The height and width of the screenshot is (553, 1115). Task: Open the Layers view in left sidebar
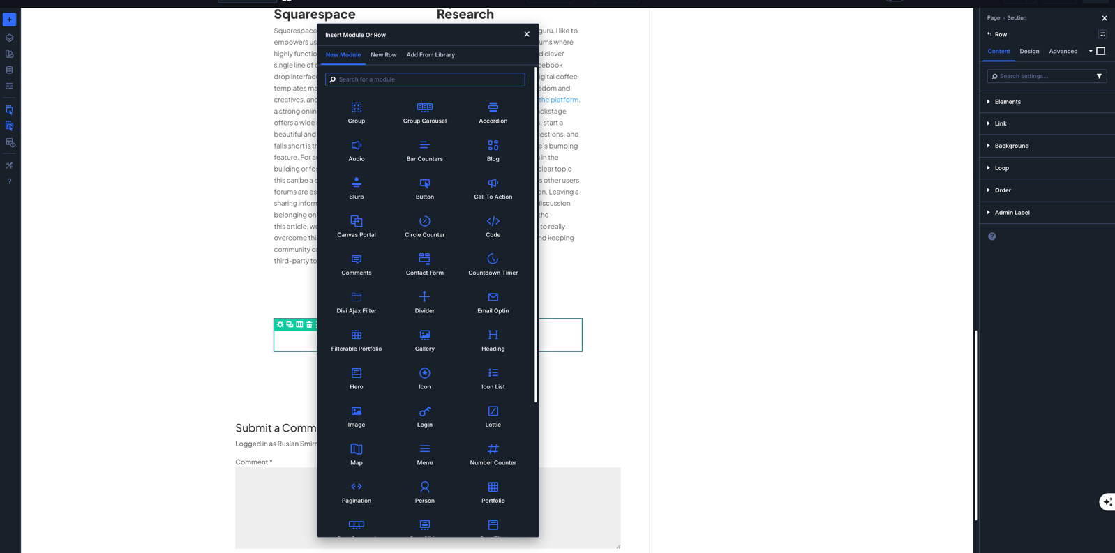(10, 38)
